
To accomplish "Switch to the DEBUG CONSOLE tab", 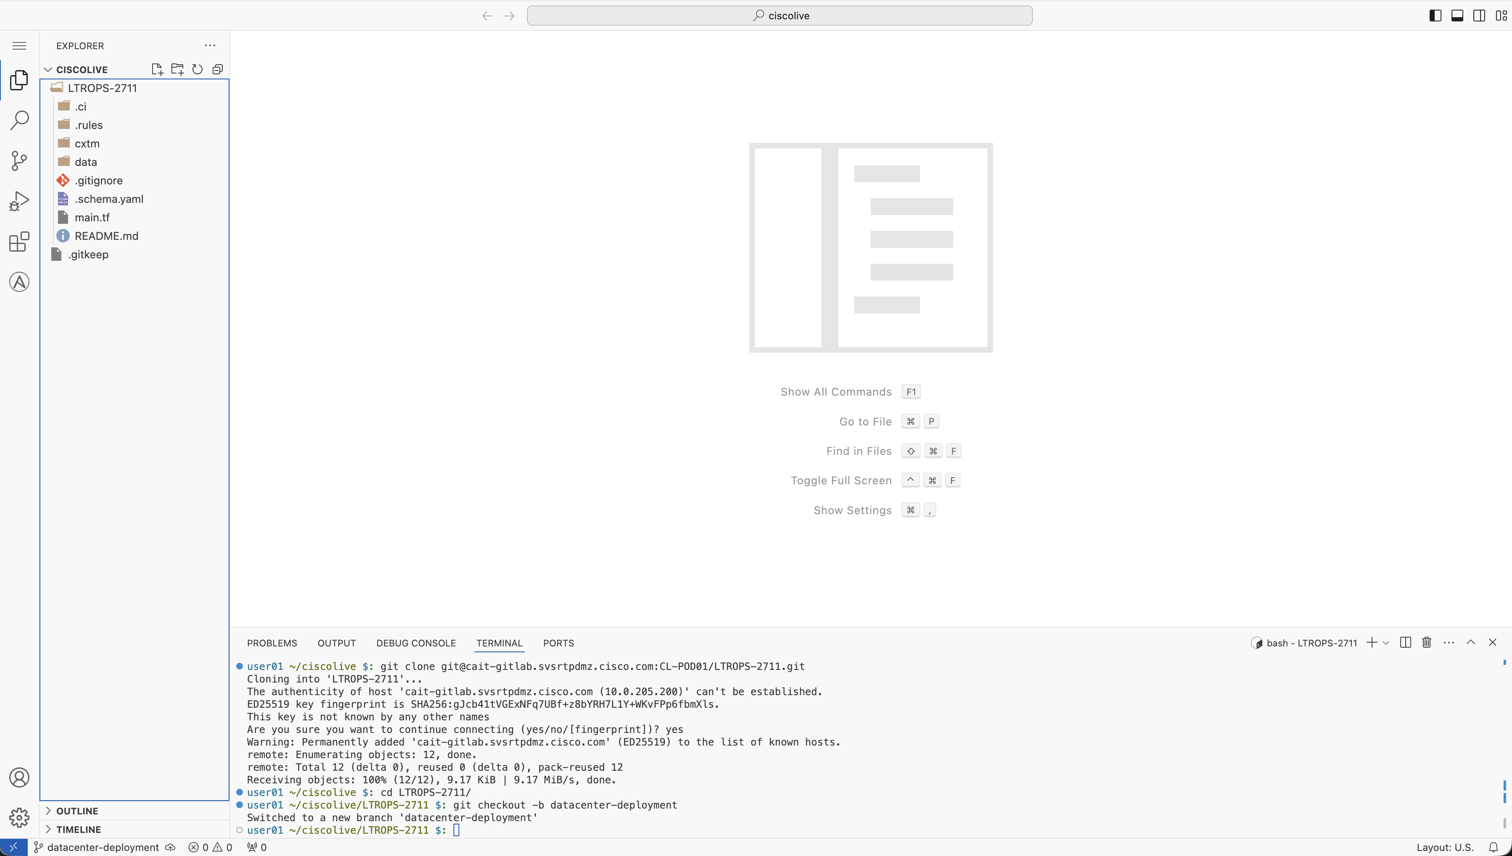I will [416, 643].
